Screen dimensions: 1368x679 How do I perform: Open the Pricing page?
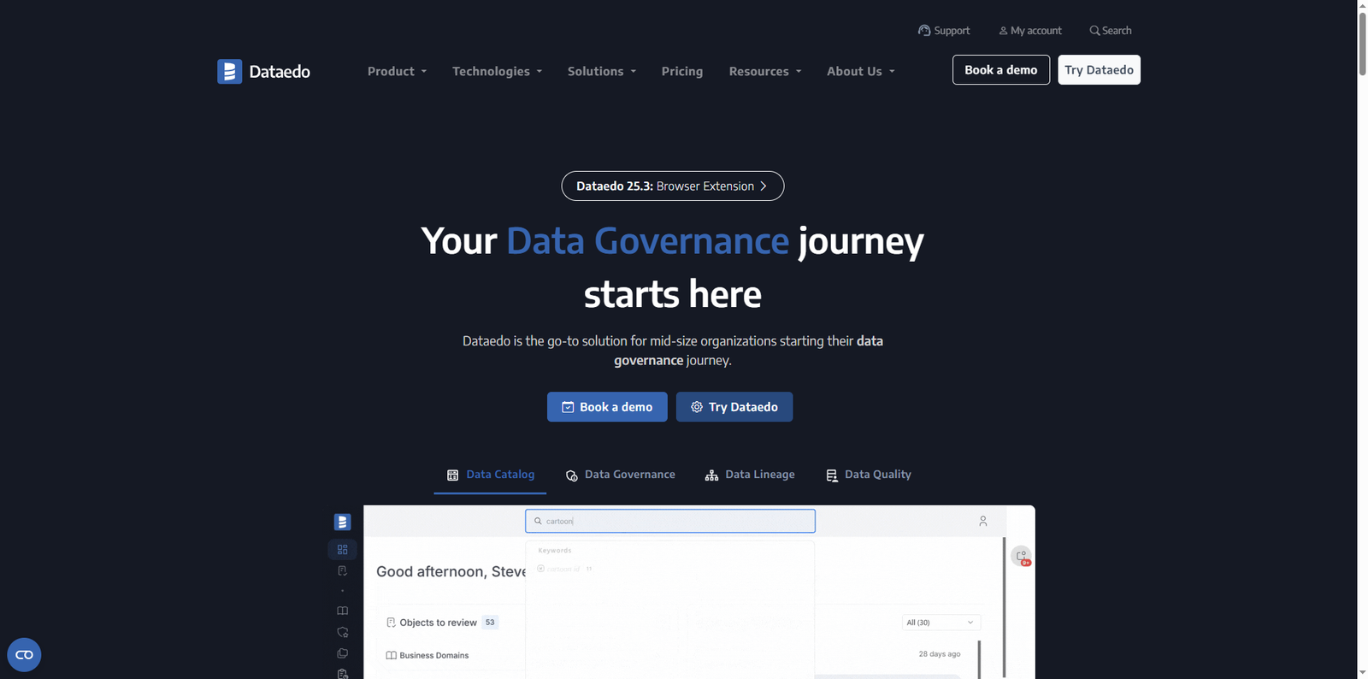(682, 71)
